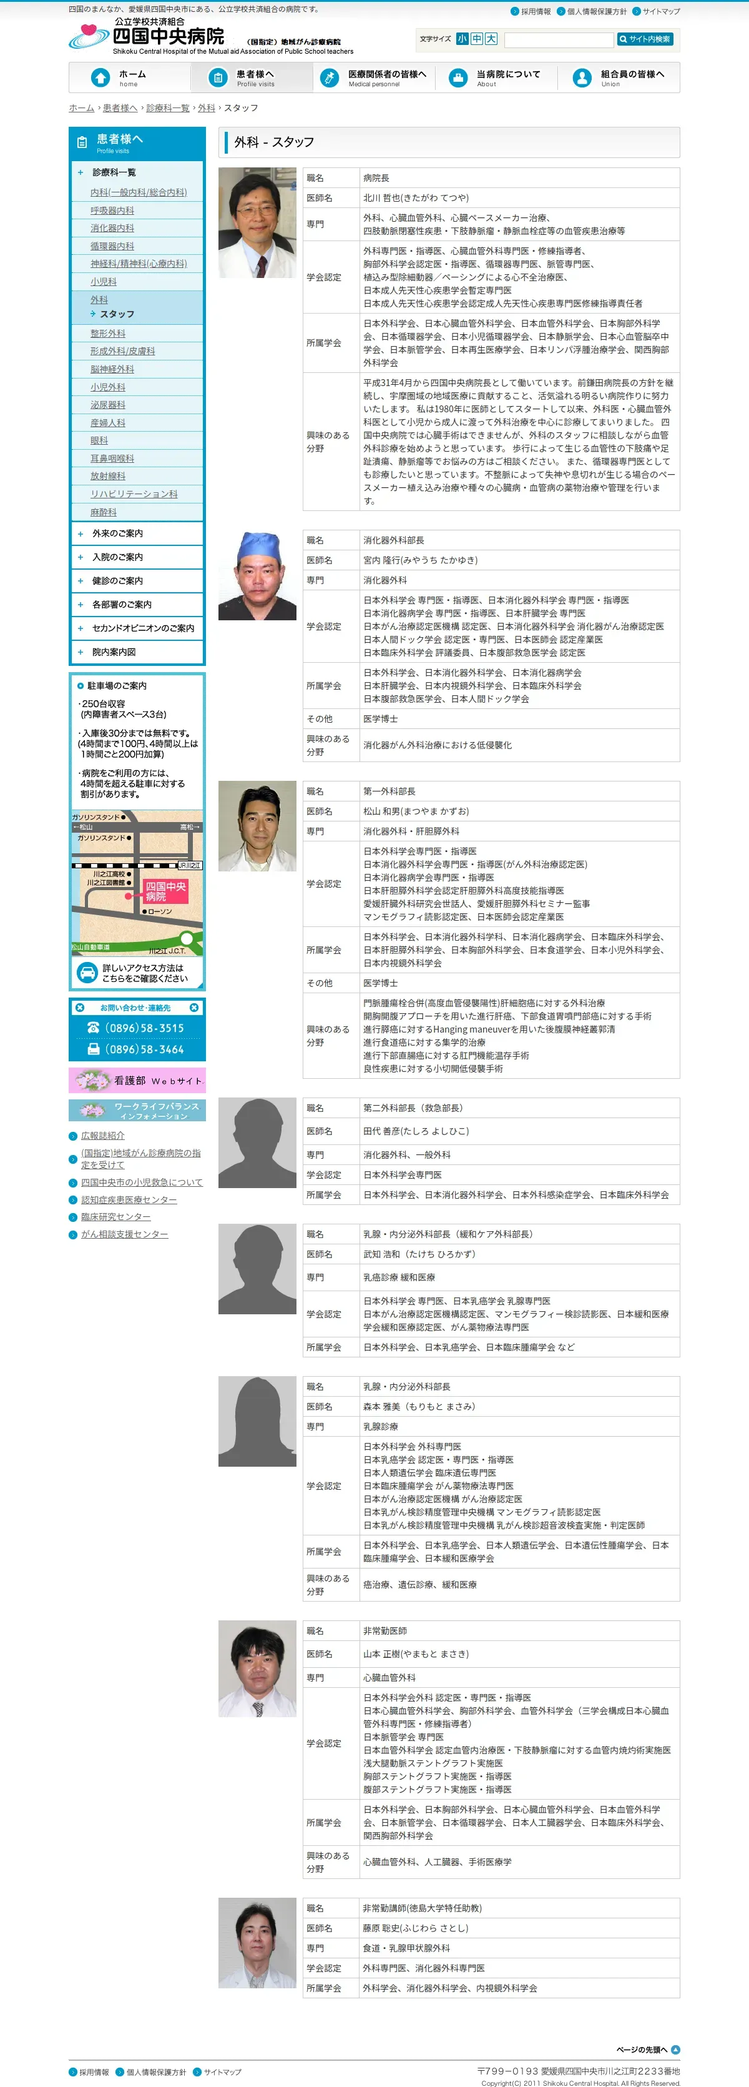
Task: Open 眼科 sidebar link
Action: (99, 441)
